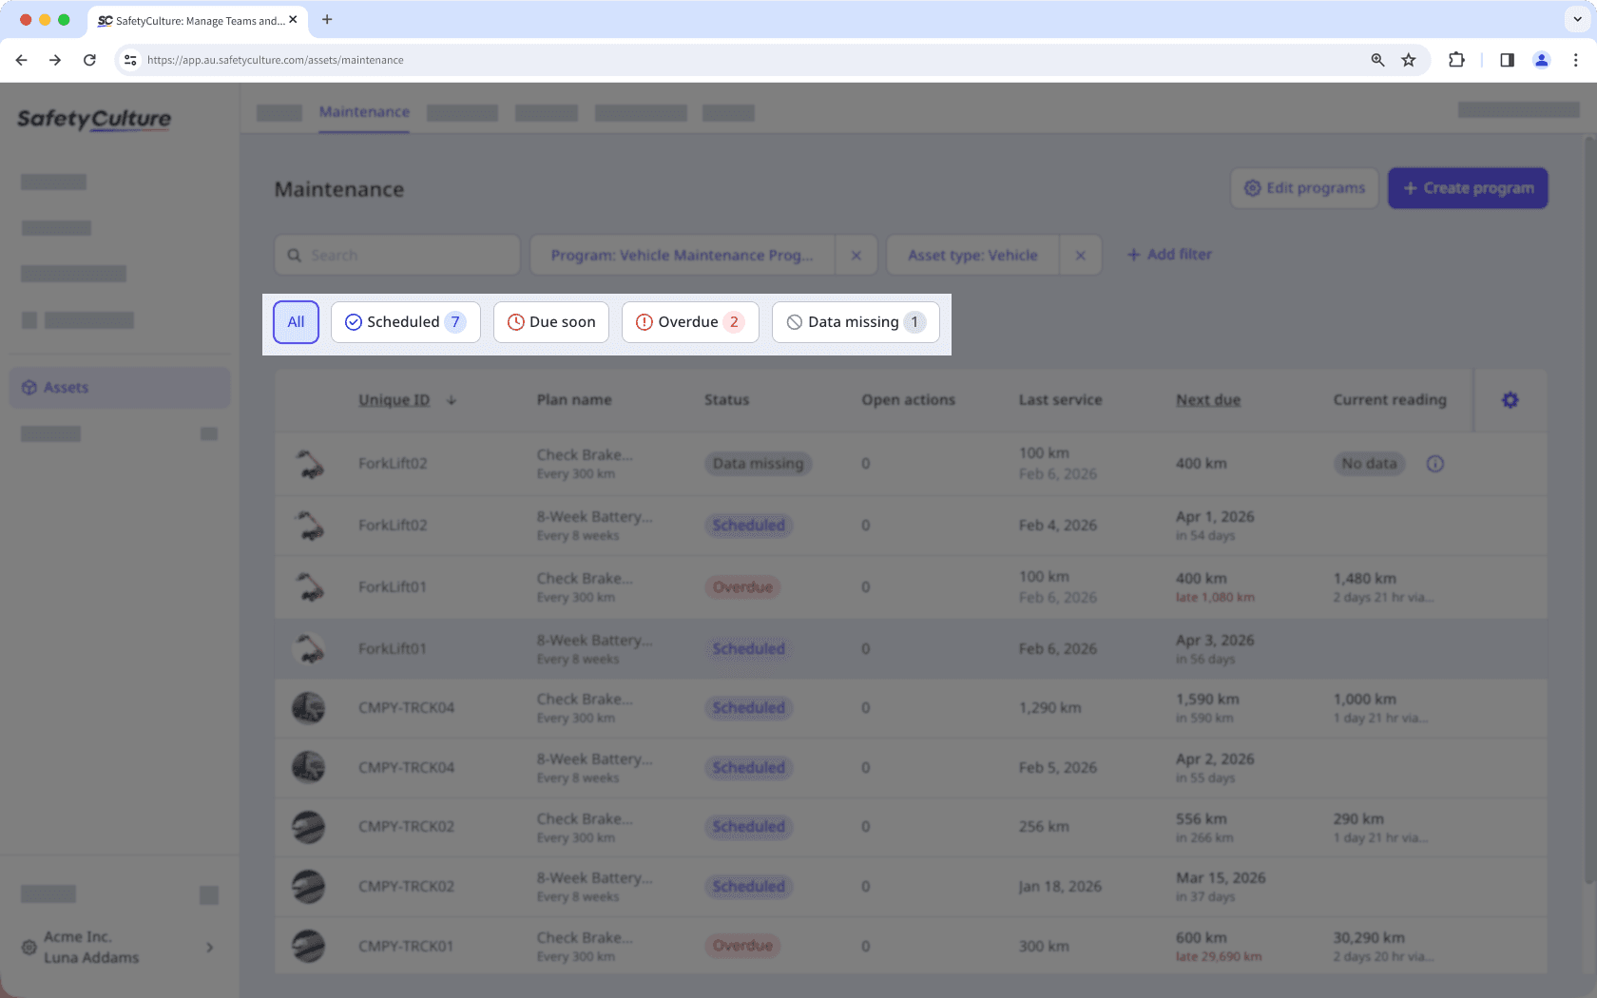Screen dimensions: 1597x998
Task: Click the info icon beside No data reading
Action: coord(1435,464)
